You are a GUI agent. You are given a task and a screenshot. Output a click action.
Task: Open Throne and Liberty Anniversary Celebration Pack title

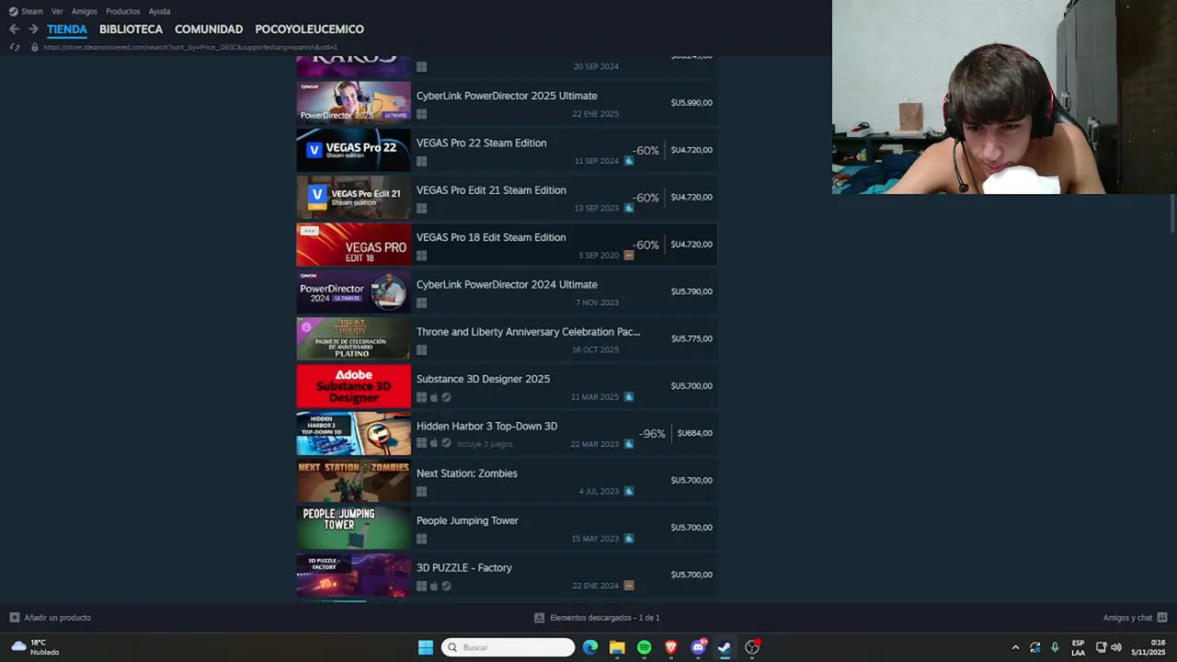click(x=529, y=332)
